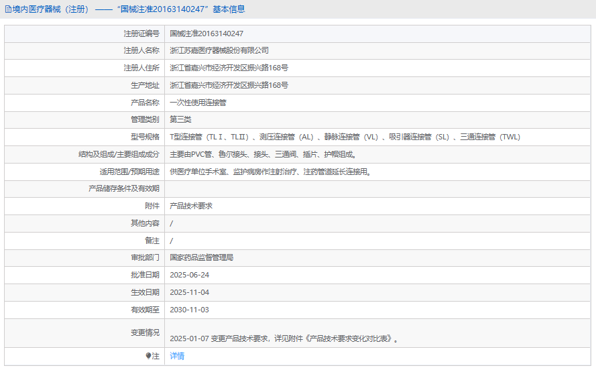Click the 适用范围/预期用途 label
This screenshot has height=372, width=596.
point(129,172)
